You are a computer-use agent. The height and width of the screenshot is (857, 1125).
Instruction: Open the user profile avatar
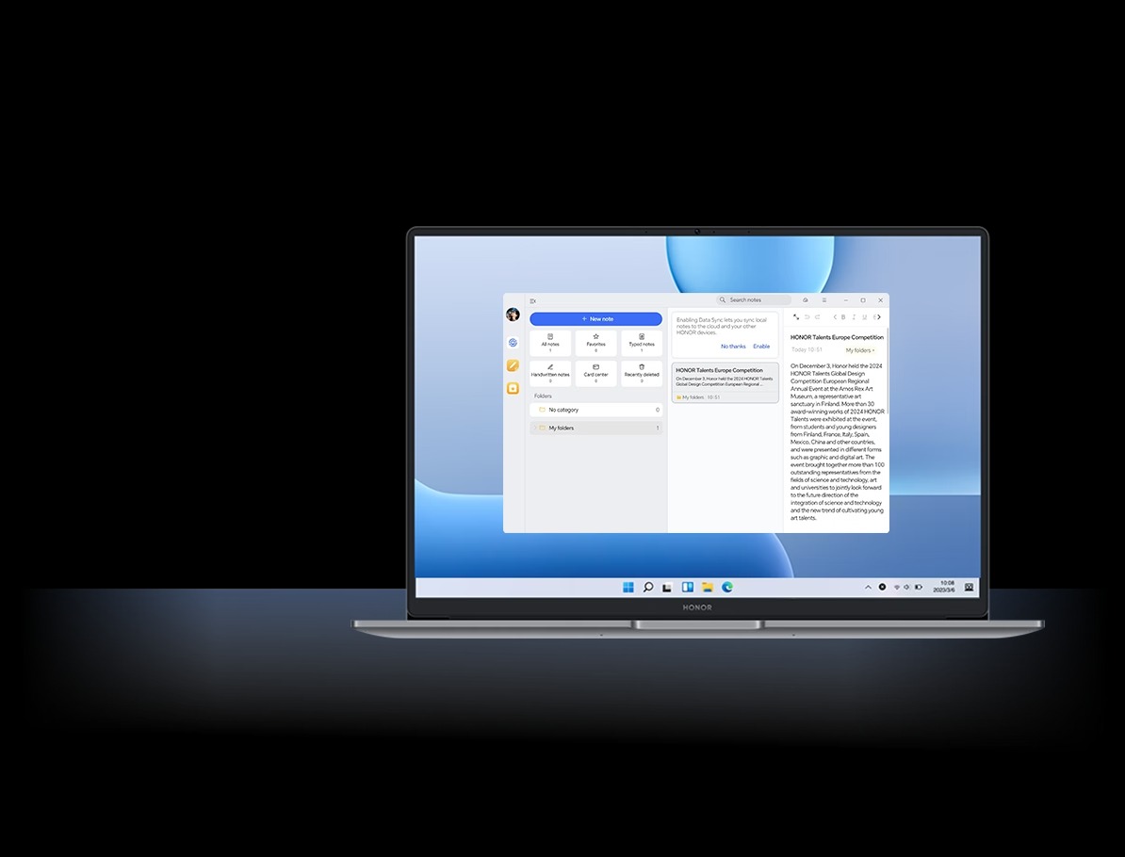click(513, 315)
